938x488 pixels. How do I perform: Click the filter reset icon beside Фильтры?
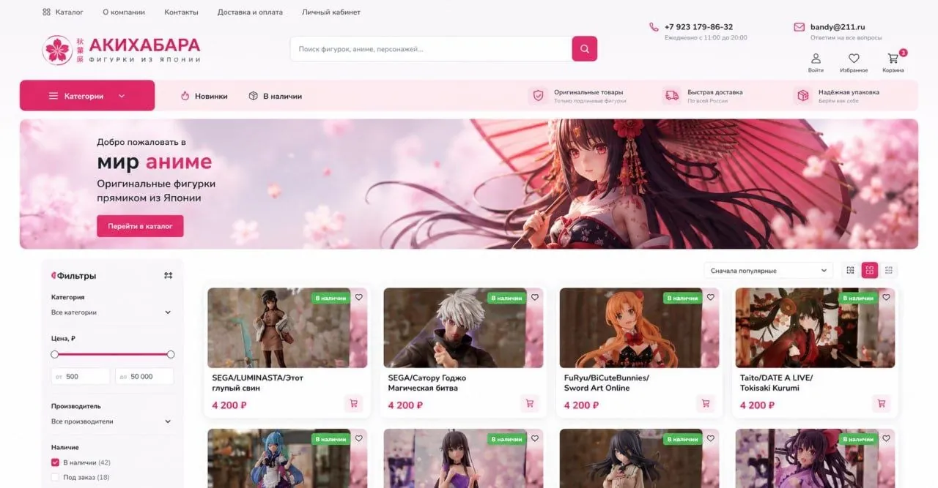tap(168, 275)
